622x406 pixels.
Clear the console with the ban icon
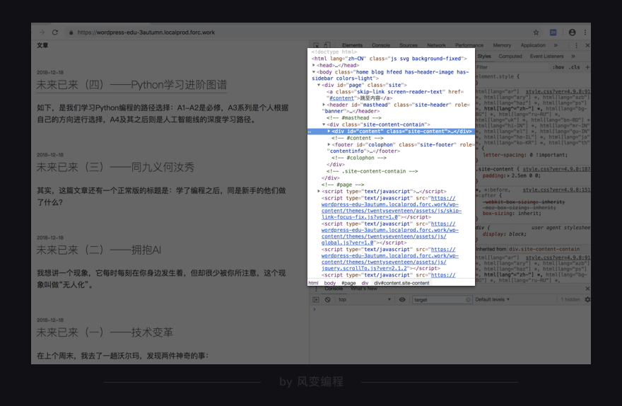[x=328, y=300]
